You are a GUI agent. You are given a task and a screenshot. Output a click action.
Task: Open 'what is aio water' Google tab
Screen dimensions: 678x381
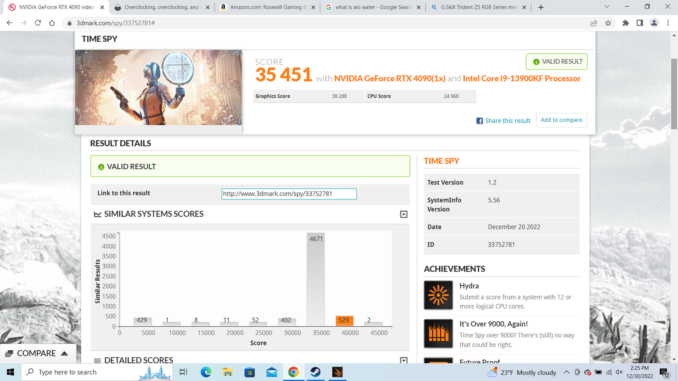[x=374, y=7]
